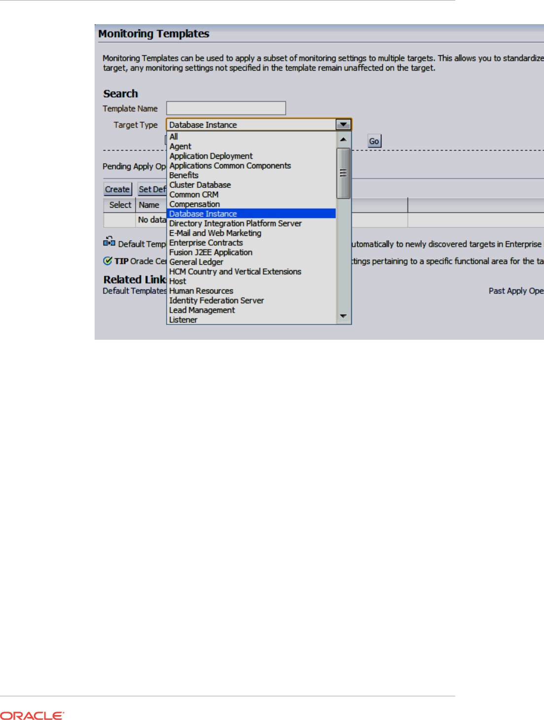
Task: Select 'Agent' in the target type list
Action: pyautogui.click(x=252, y=146)
